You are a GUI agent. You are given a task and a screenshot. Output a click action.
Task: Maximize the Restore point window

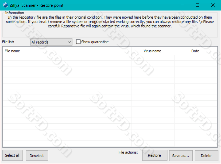tap(198, 5)
